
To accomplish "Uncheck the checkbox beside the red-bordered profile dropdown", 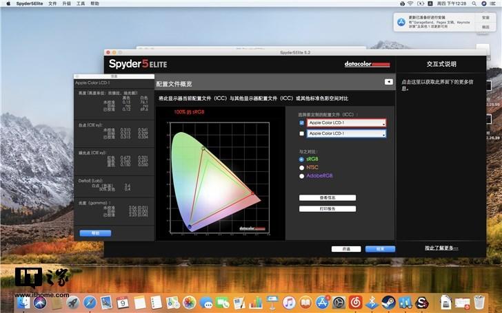I will click(301, 122).
